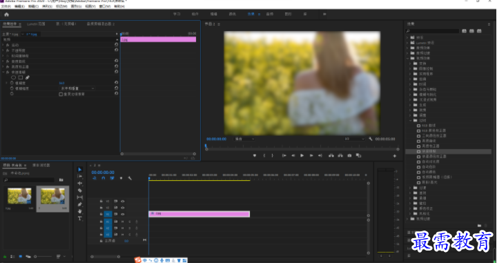497x263 pixels.
Task: Expand the Lumetri presets folder
Action: tap(408, 43)
